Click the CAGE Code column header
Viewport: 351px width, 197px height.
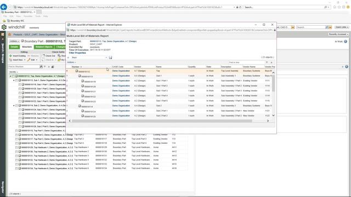pos(117,67)
